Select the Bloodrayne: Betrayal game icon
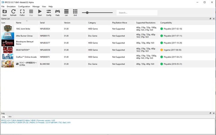 [8, 43]
